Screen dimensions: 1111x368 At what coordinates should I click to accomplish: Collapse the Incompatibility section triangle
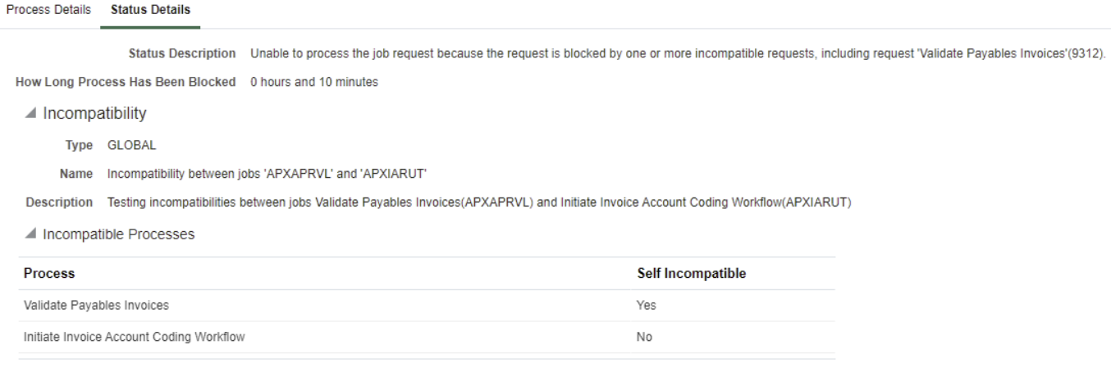[31, 114]
